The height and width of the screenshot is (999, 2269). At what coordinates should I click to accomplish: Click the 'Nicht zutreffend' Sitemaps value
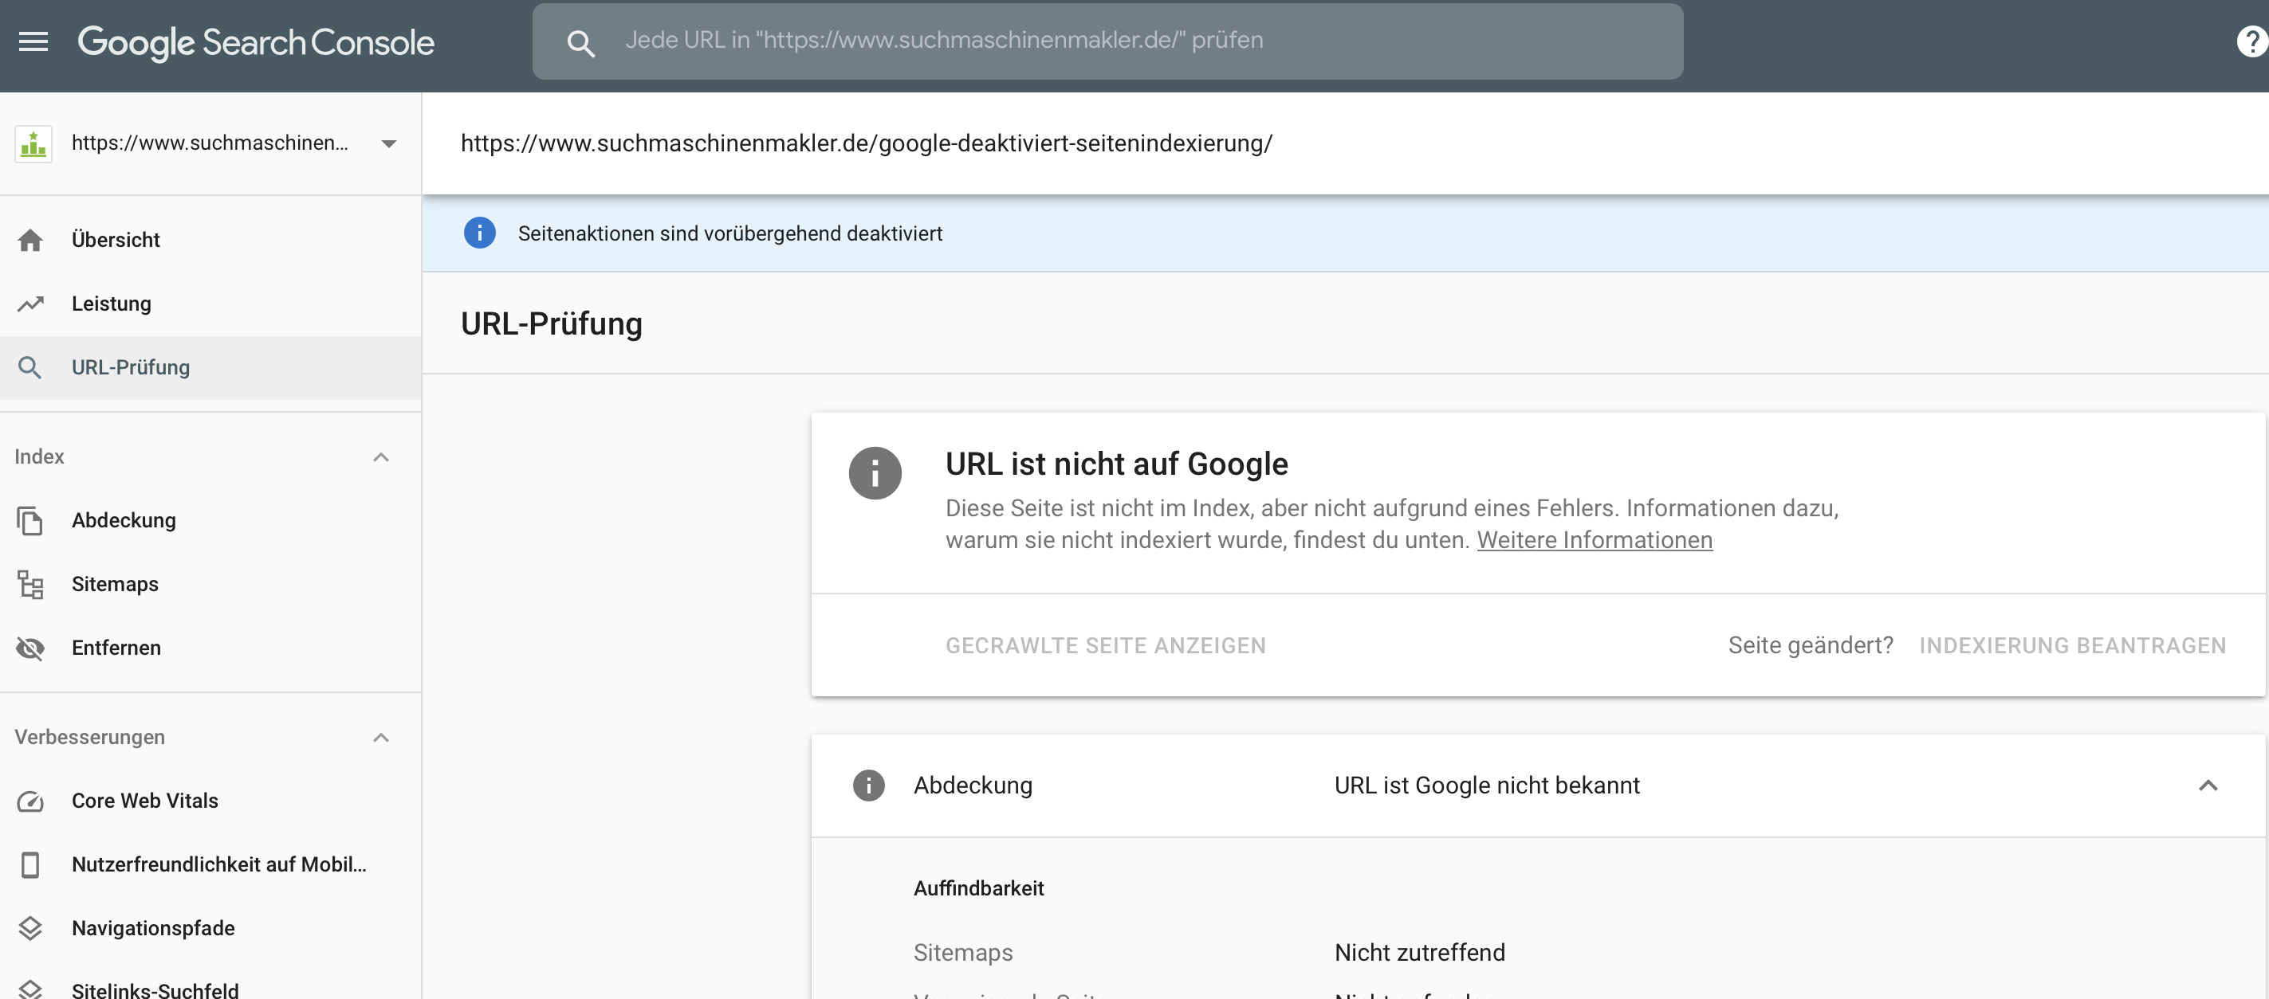pyautogui.click(x=1420, y=952)
